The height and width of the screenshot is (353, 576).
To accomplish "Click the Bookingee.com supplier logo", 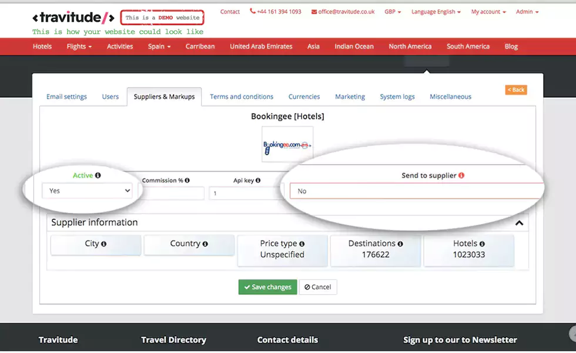I will tap(287, 144).
